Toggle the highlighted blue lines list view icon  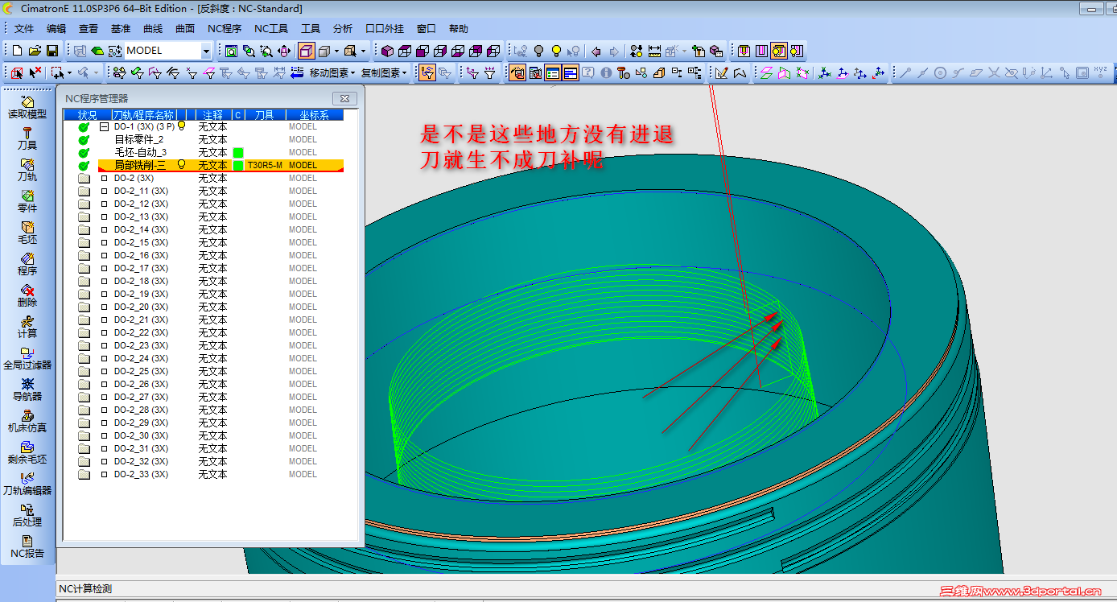[x=571, y=73]
